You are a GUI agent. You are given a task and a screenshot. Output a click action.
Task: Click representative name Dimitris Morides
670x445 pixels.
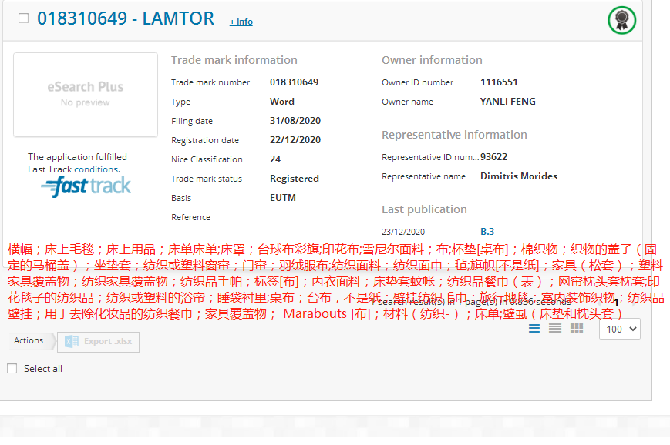click(x=518, y=176)
